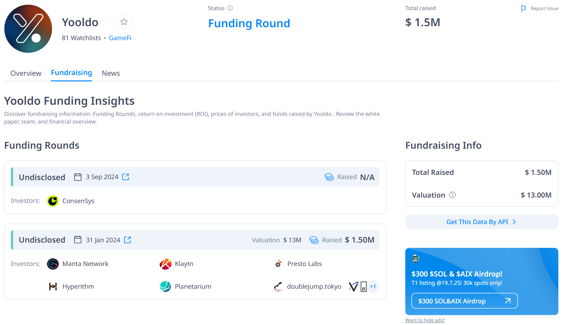
Task: Click the $ 13.00M valuation value
Action: (x=536, y=195)
